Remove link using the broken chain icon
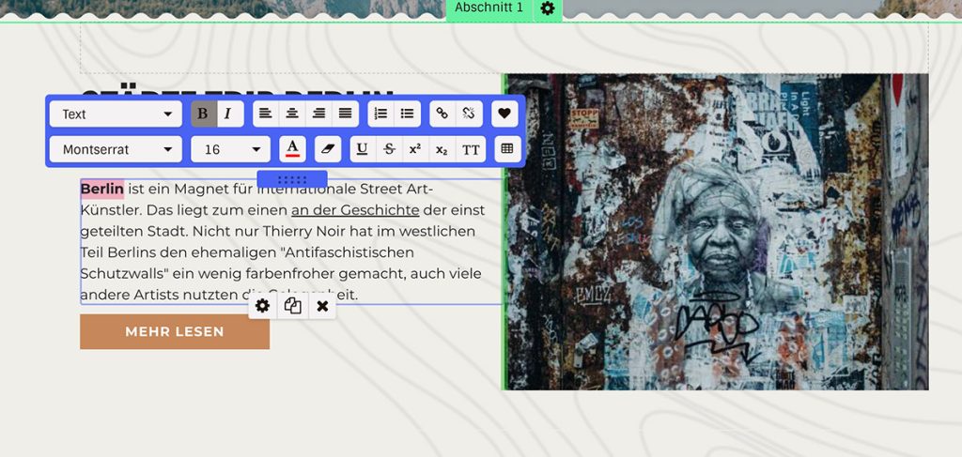 tap(469, 114)
